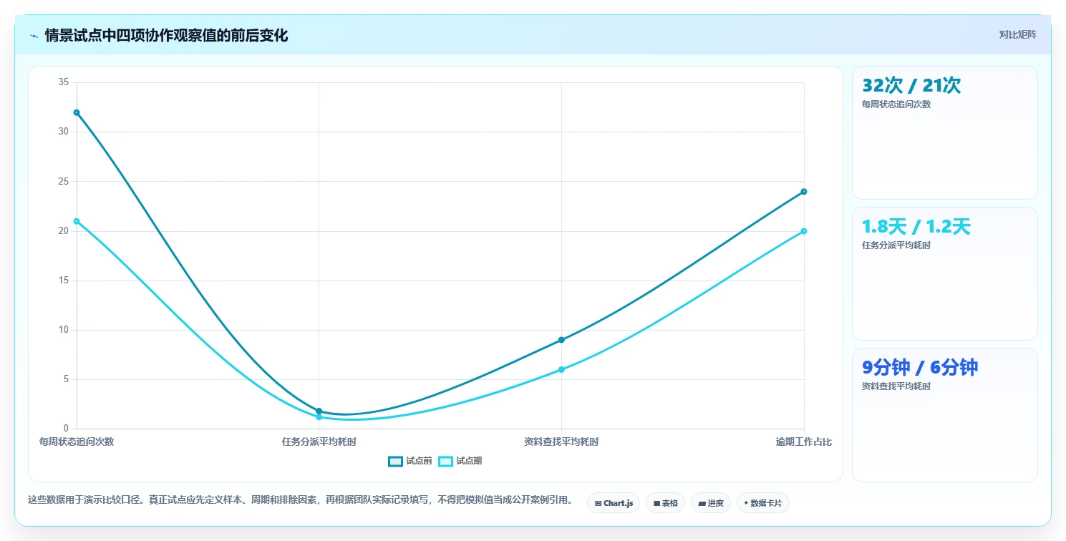
Task: Select the 数据卡片 chip
Action: tap(763, 503)
